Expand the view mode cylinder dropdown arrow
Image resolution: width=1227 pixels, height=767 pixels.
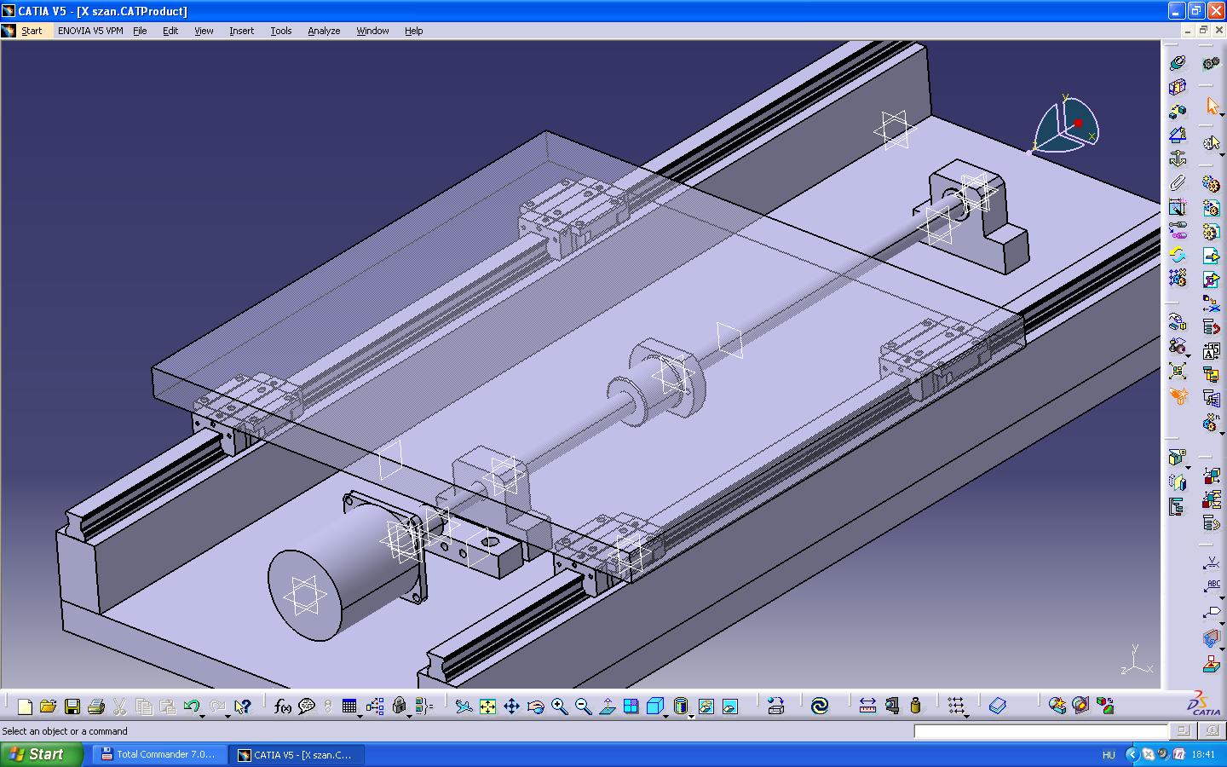click(x=691, y=717)
